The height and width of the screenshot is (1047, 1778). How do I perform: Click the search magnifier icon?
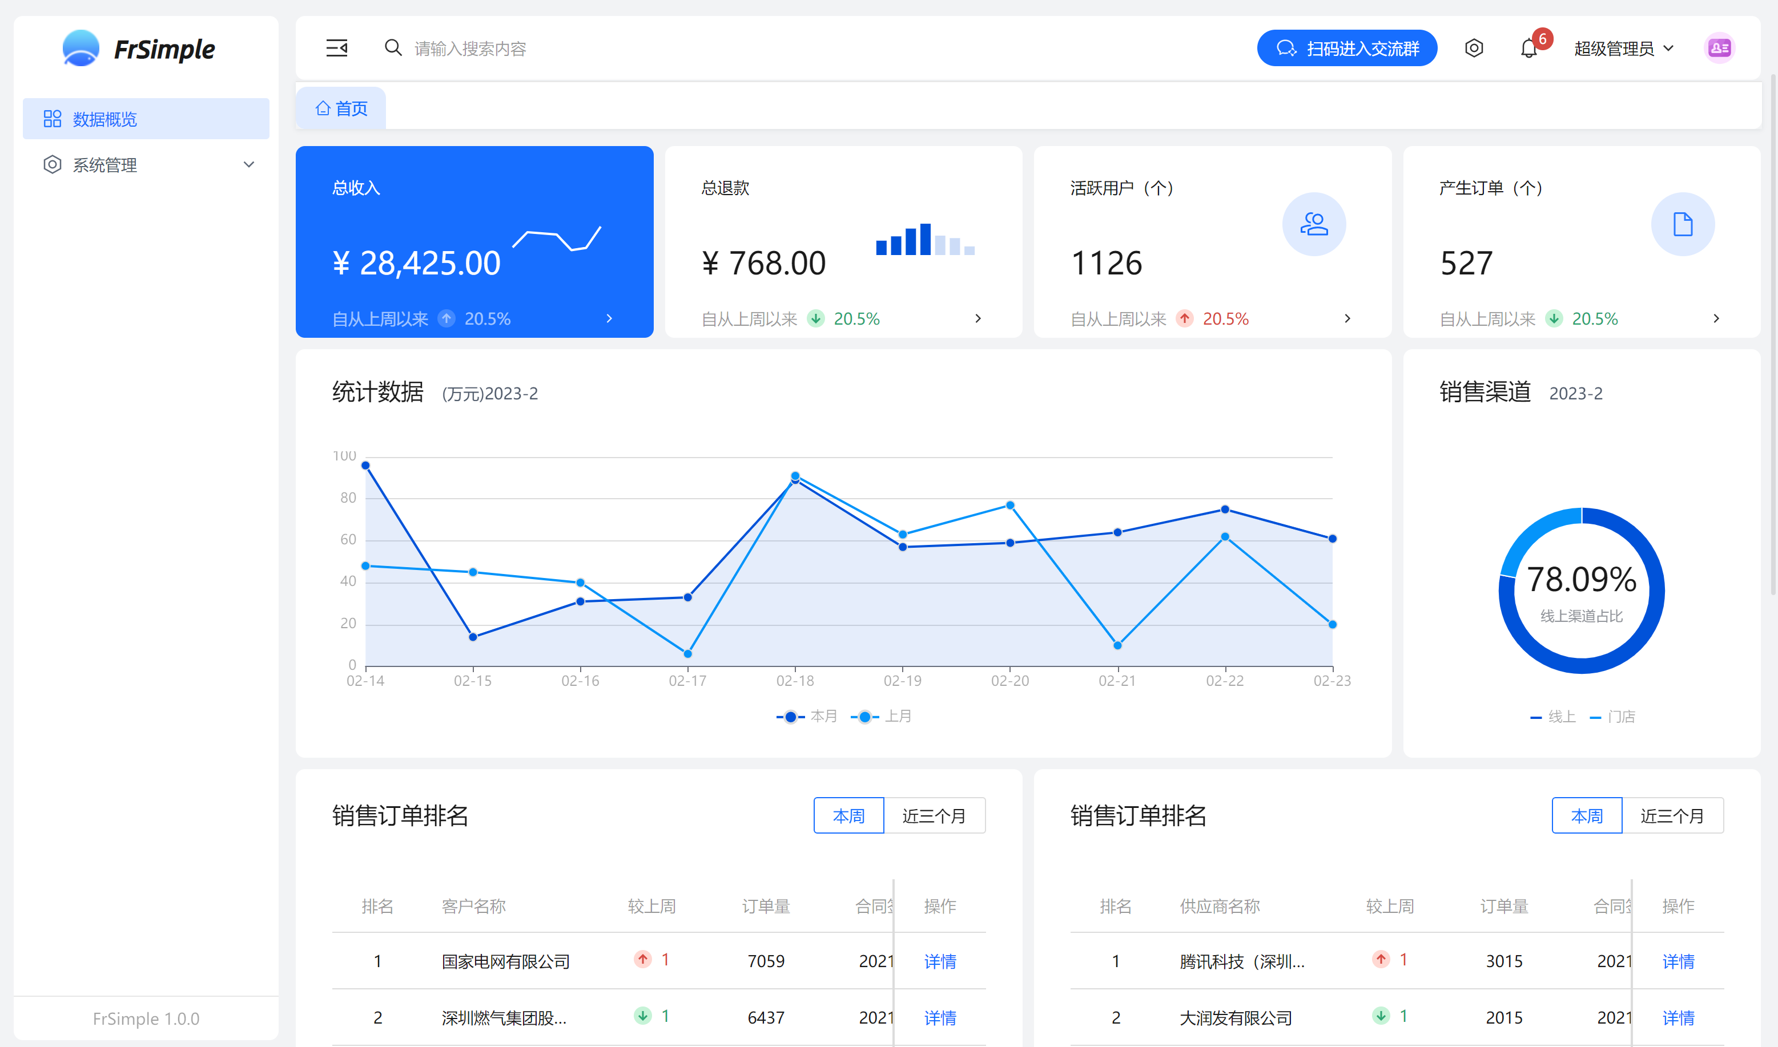click(x=392, y=48)
